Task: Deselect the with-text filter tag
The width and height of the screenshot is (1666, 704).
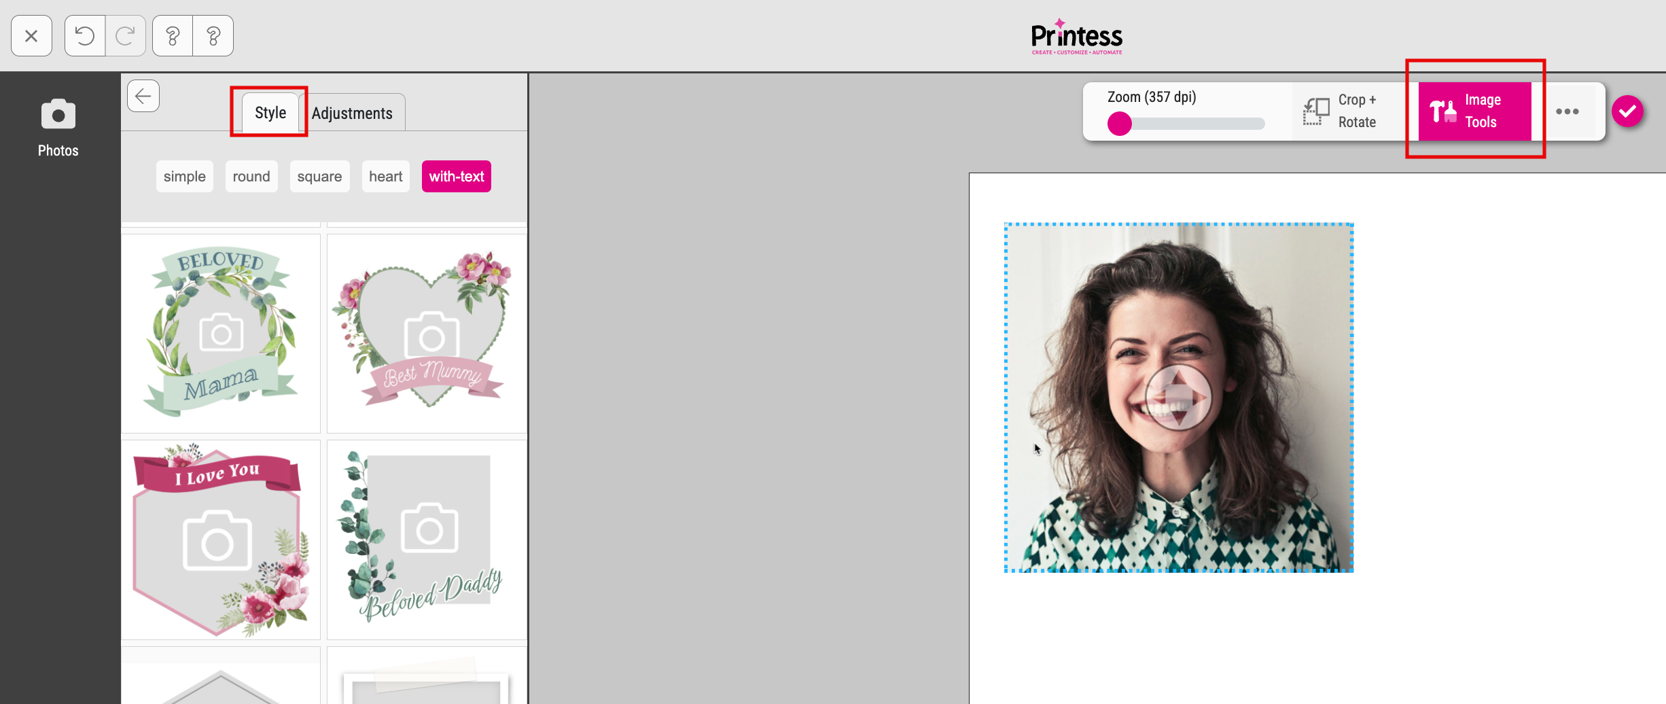Action: coord(457,177)
